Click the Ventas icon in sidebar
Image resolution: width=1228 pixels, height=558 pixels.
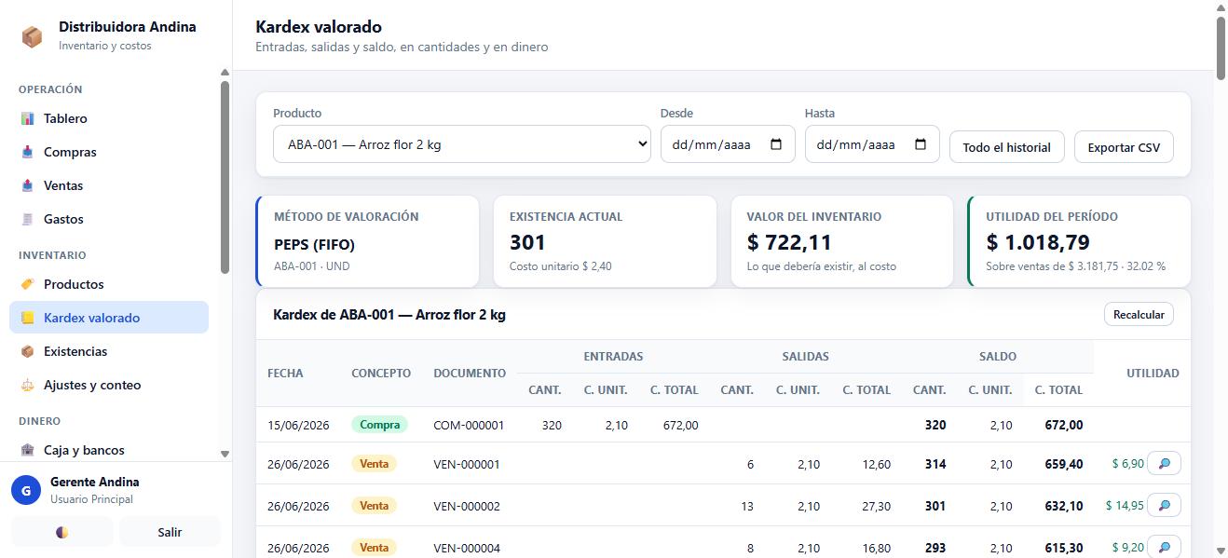click(27, 185)
